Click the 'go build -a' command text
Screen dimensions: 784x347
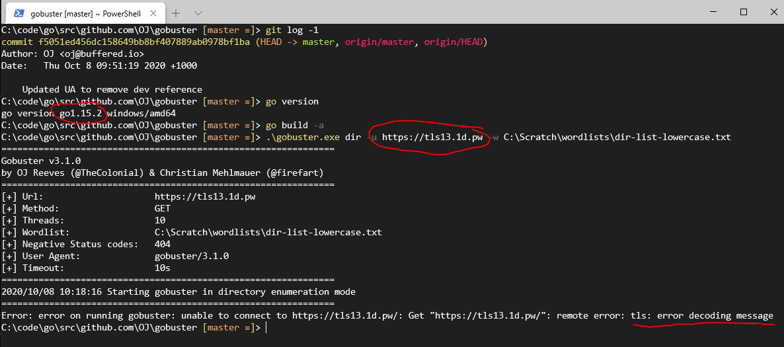pyautogui.click(x=294, y=126)
